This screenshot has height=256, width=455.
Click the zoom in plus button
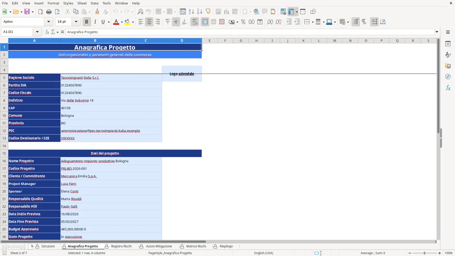(440, 253)
